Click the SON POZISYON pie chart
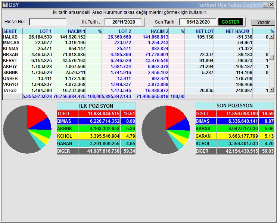277x223 pixels. 166,130
